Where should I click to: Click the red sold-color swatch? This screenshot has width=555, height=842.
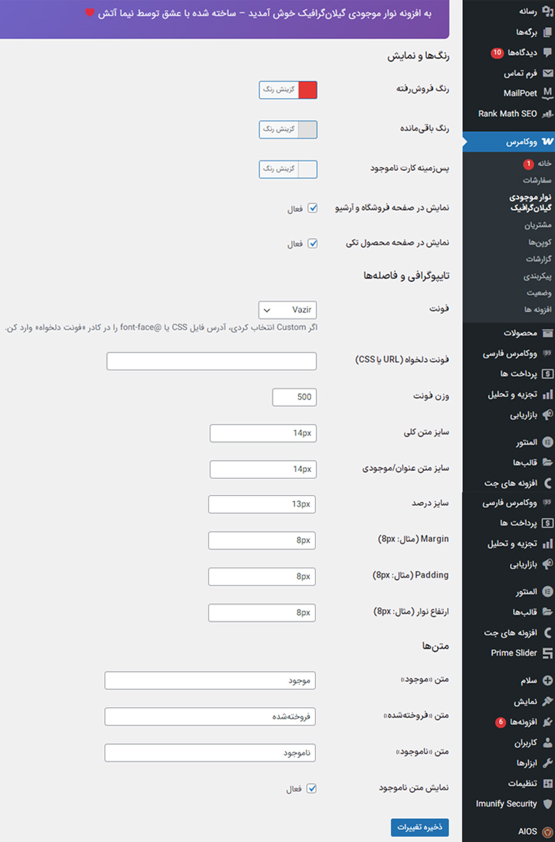point(308,90)
